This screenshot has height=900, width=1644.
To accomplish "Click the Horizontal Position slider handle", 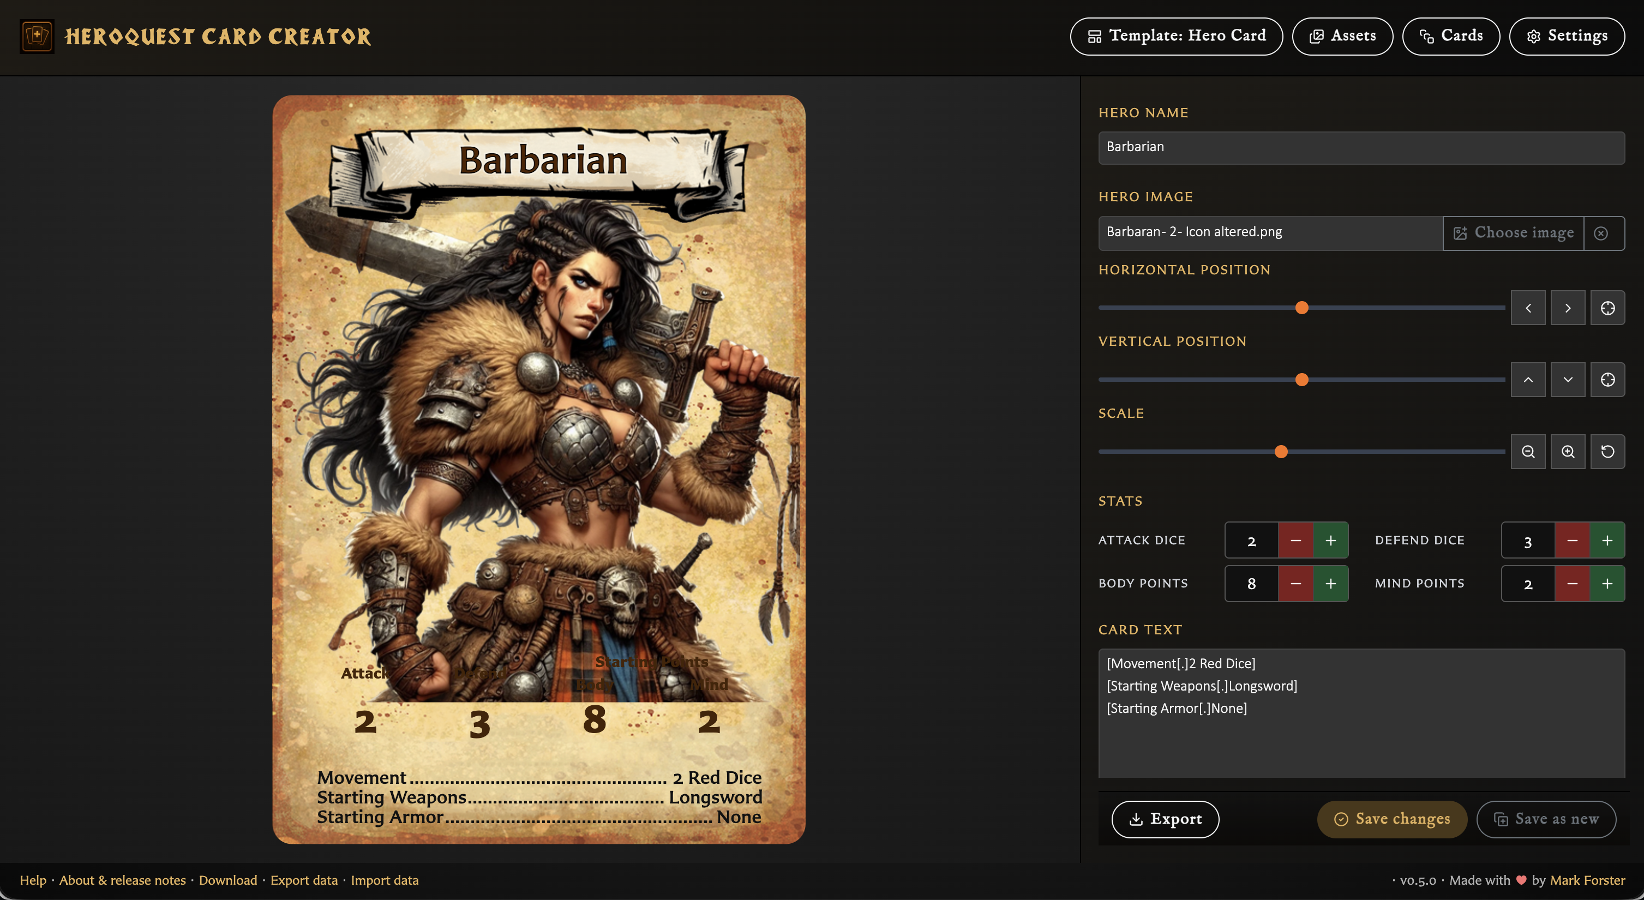I will tap(1302, 308).
